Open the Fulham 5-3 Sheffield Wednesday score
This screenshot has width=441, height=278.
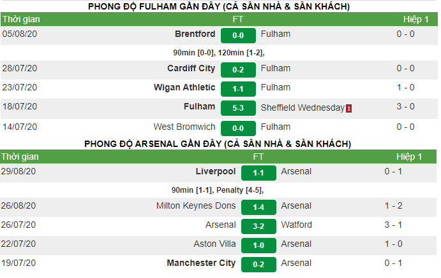coord(238,108)
